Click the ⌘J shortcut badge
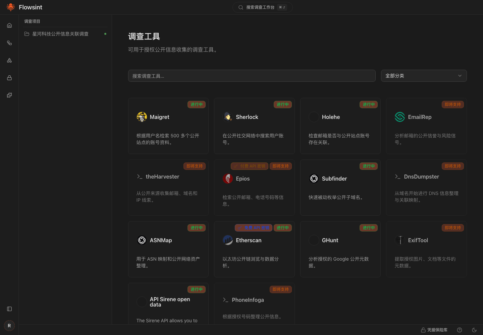The width and height of the screenshot is (483, 335). 282,7
